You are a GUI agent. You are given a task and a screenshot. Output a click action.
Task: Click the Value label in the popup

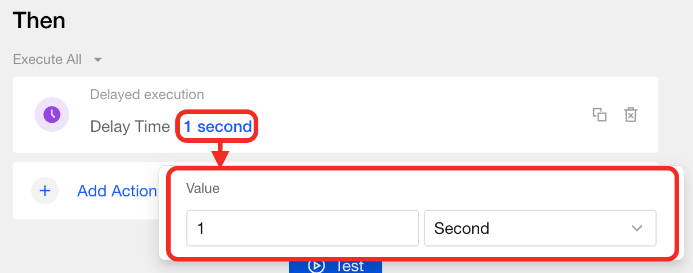[202, 188]
